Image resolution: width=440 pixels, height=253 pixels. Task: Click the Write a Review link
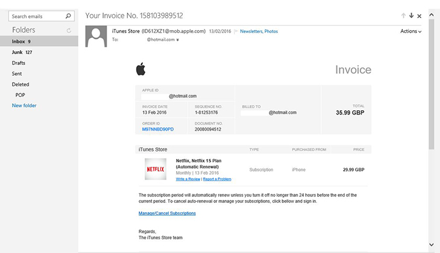coord(188,179)
